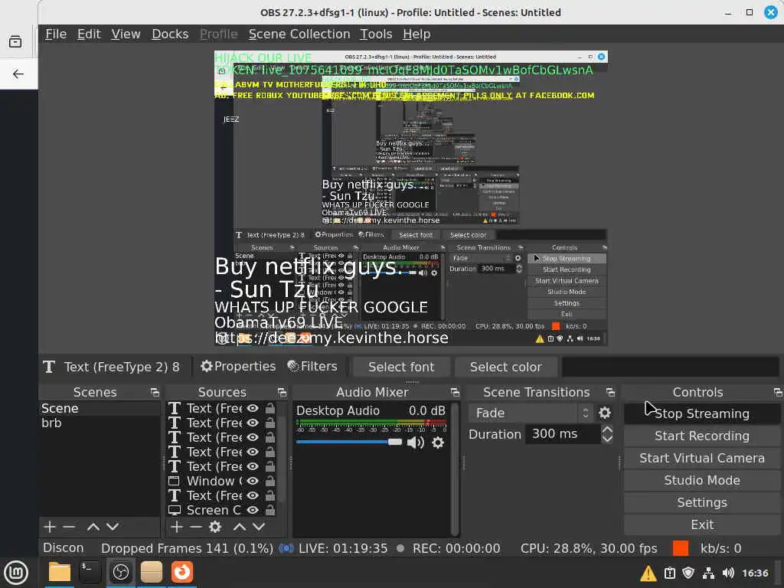Open Properties for the selected text source
784x588 pixels.
pyautogui.click(x=238, y=367)
